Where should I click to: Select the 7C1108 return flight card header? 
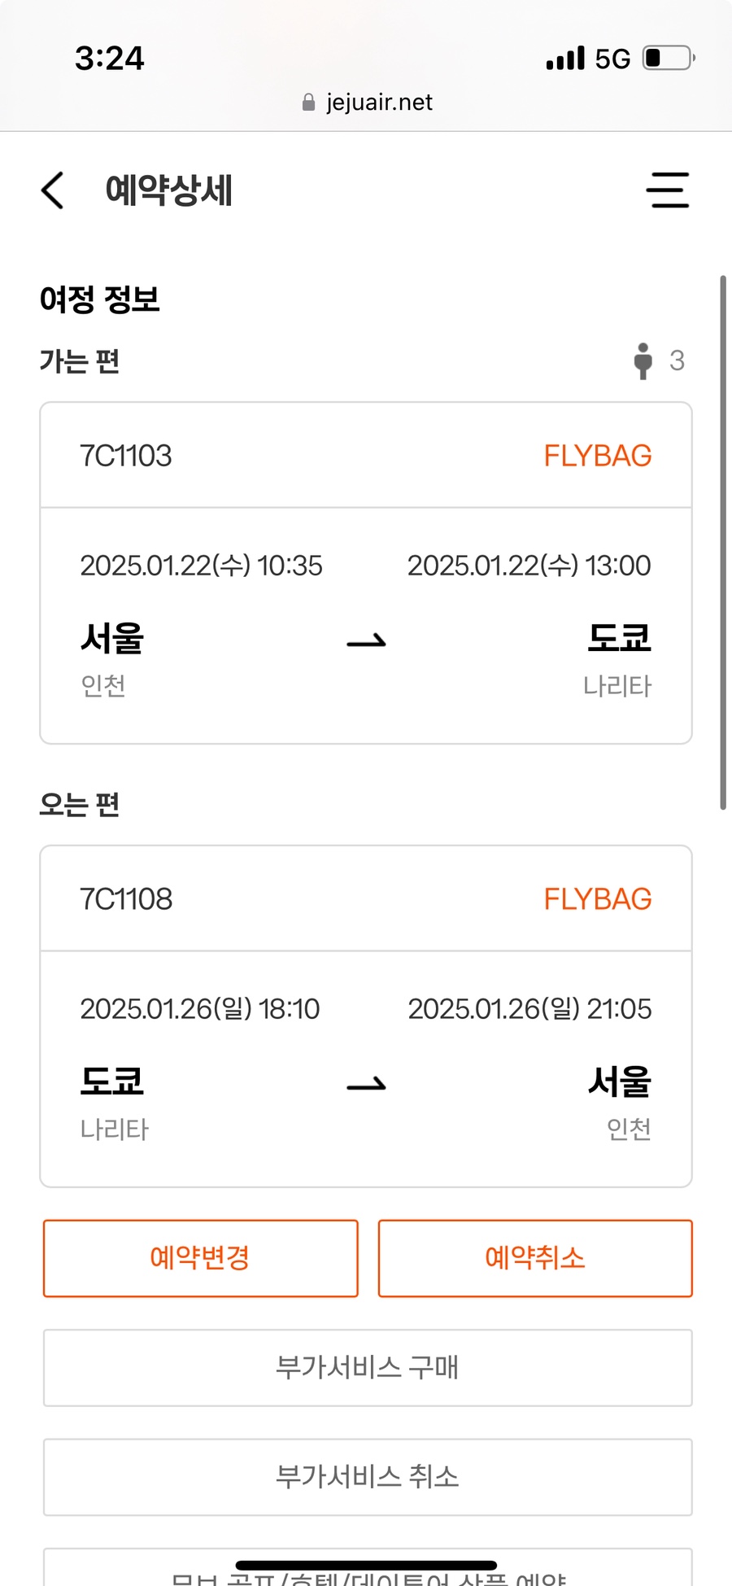point(366,899)
